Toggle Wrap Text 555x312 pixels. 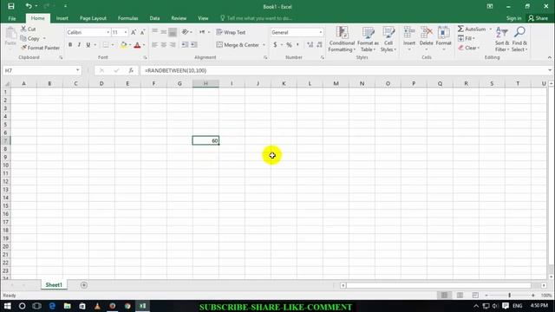231,32
